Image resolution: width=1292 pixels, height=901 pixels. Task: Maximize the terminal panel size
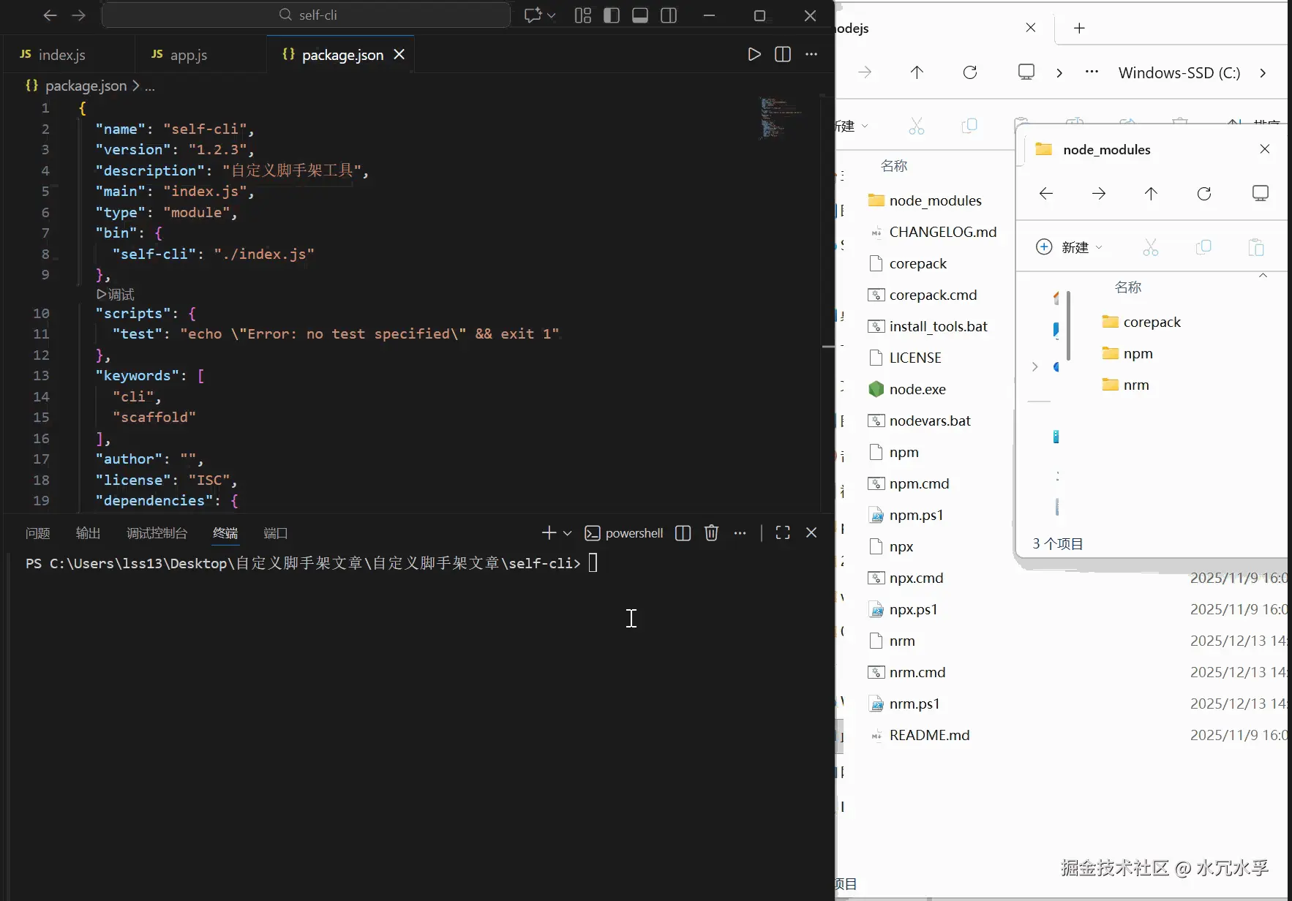[x=783, y=533]
